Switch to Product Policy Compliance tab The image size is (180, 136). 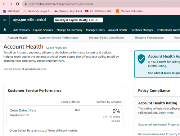(x=107, y=38)
